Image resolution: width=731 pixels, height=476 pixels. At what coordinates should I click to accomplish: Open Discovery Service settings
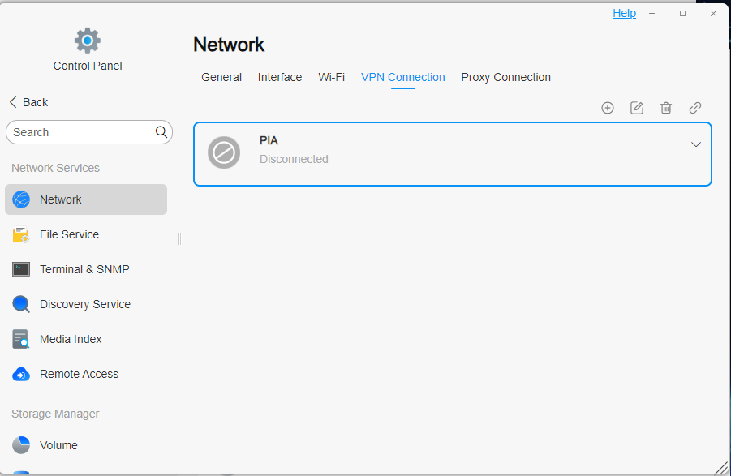pos(86,304)
